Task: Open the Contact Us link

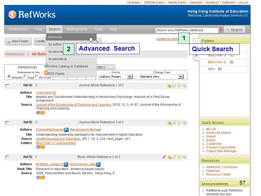Action: (212, 2)
